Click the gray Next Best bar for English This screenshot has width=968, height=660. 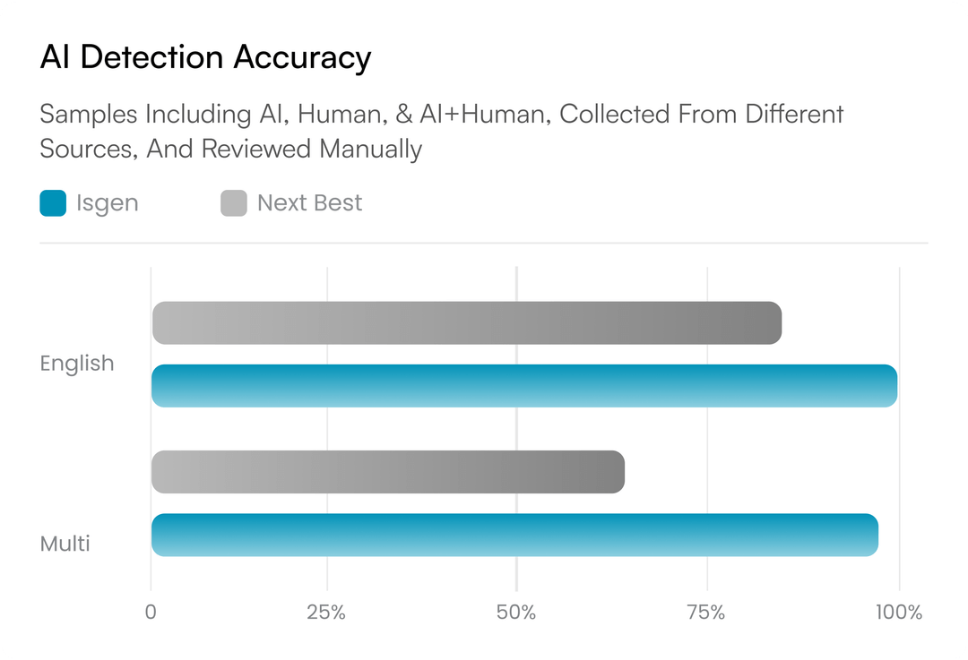coord(466,323)
